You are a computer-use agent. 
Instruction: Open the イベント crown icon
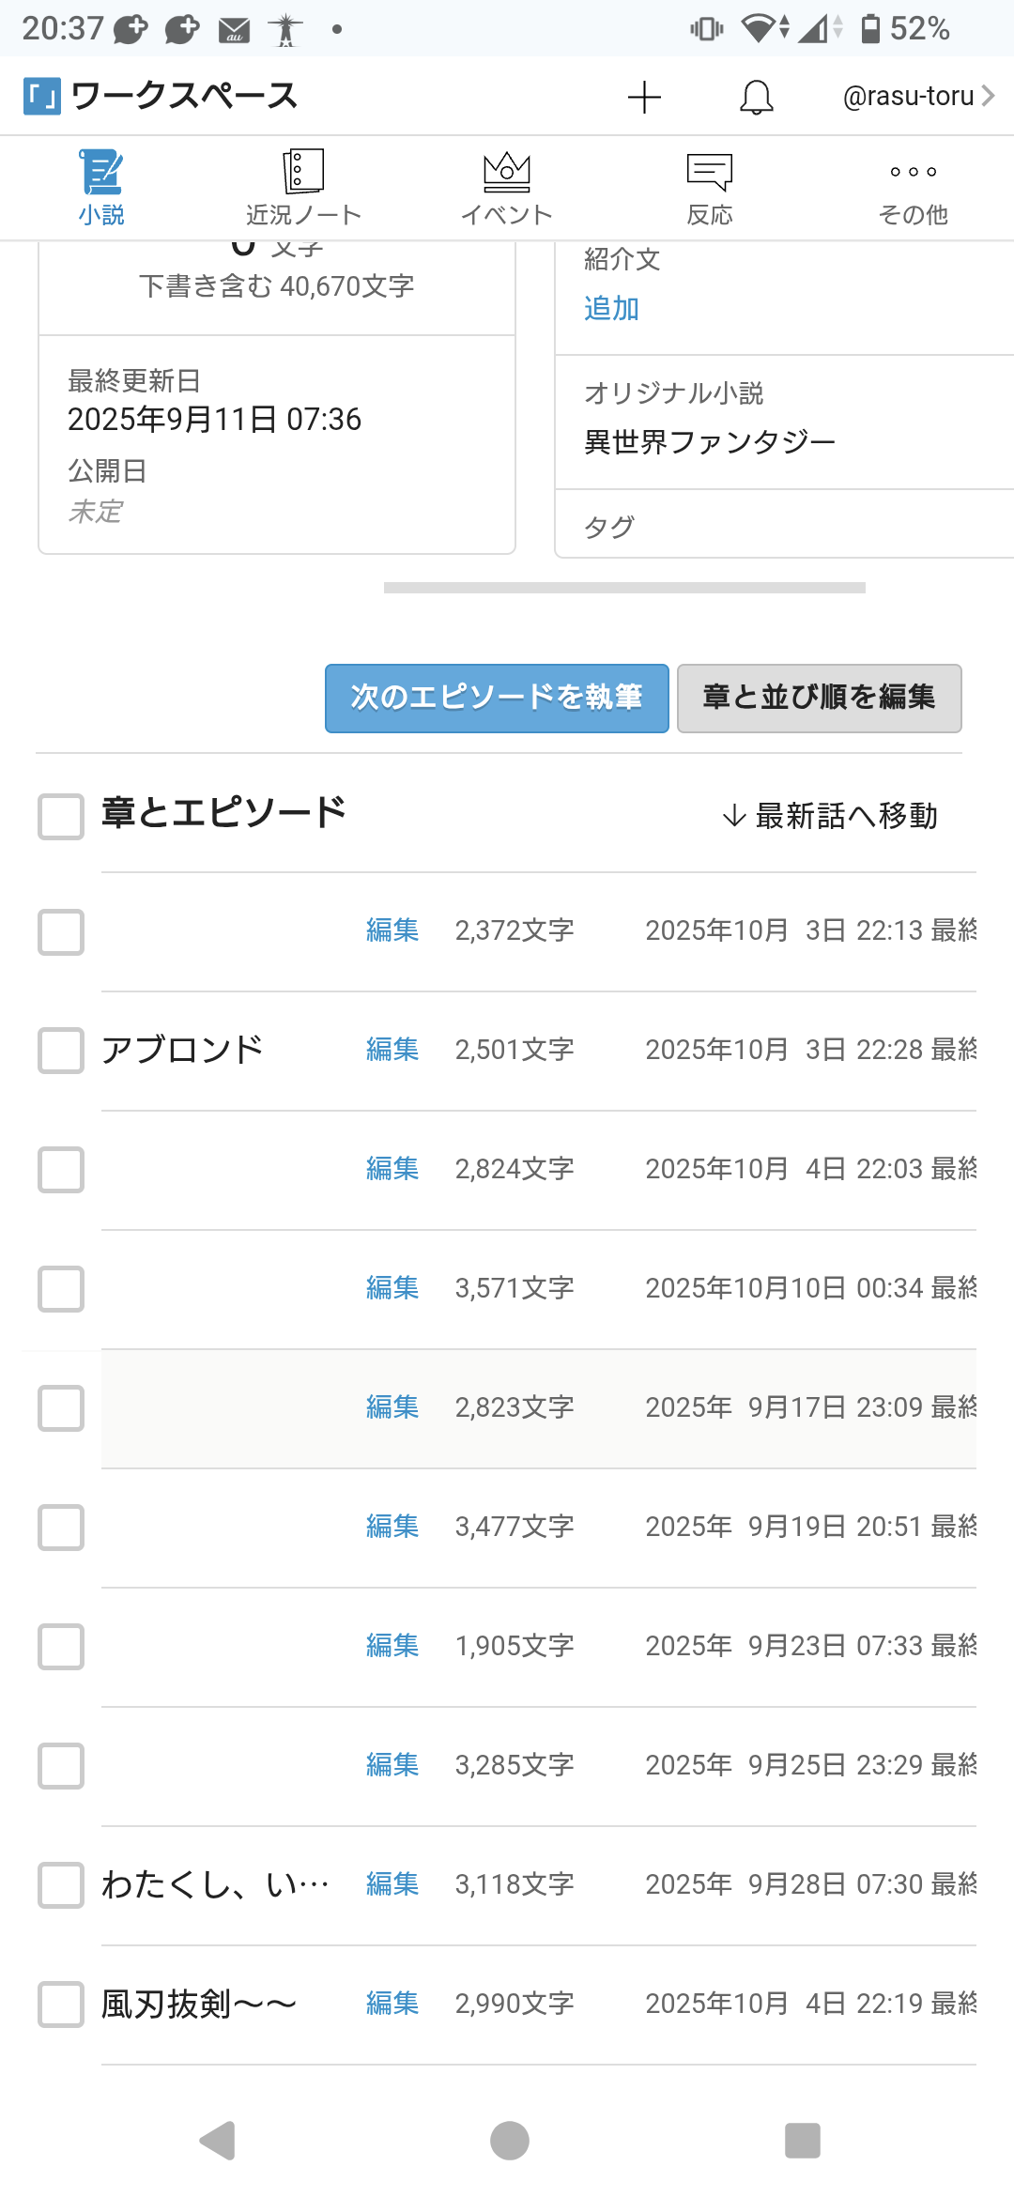506,172
